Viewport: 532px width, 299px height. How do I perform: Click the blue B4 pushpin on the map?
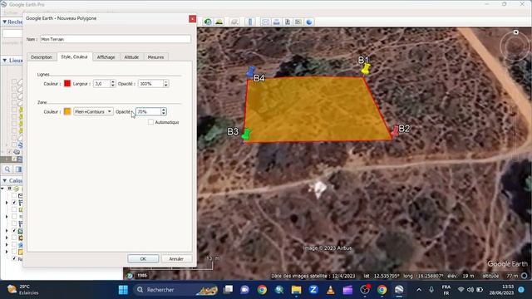click(250, 72)
